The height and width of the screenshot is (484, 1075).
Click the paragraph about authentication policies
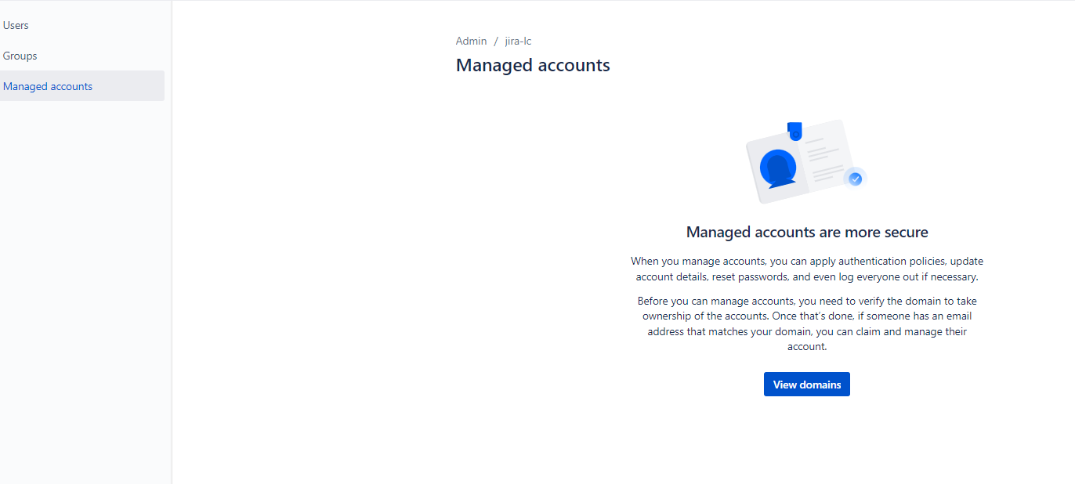pos(806,269)
